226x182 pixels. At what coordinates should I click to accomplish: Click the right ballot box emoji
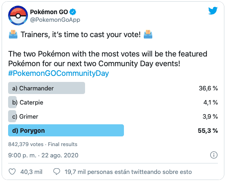point(148,34)
